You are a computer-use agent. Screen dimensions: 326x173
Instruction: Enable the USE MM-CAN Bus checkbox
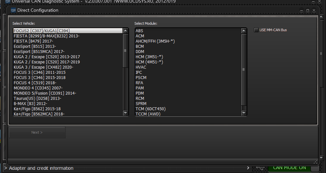(x=256, y=30)
